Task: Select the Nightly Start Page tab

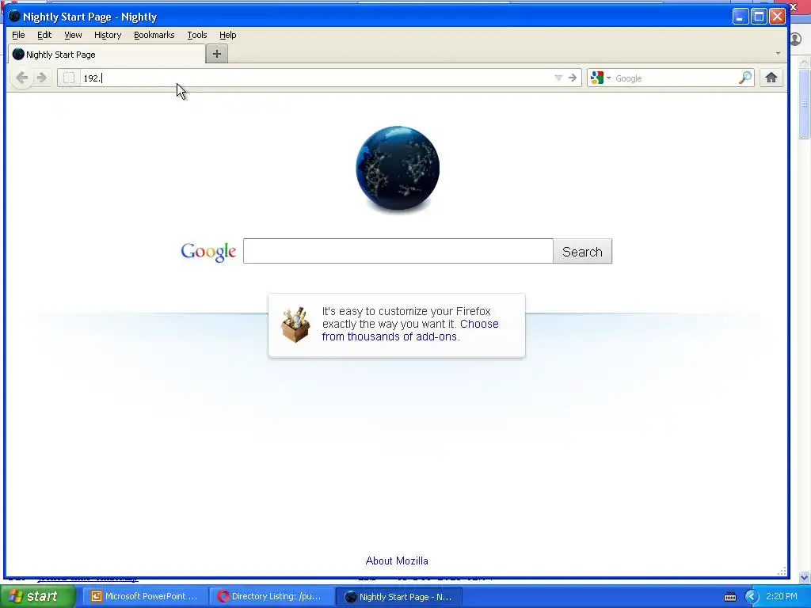Action: [x=107, y=55]
